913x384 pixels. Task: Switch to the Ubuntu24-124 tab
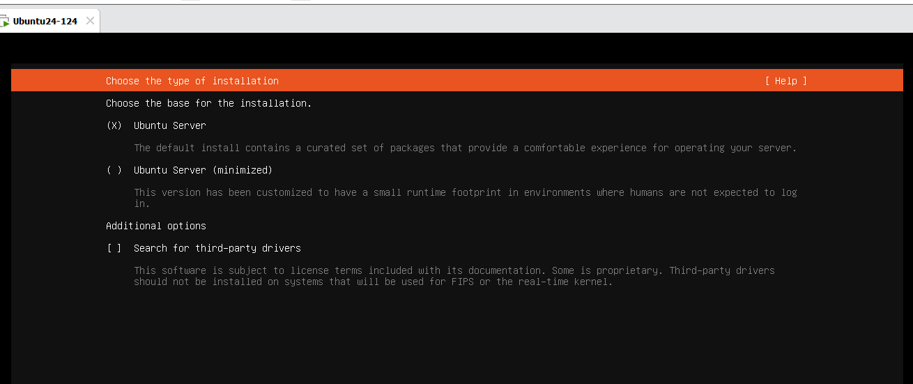(x=45, y=21)
